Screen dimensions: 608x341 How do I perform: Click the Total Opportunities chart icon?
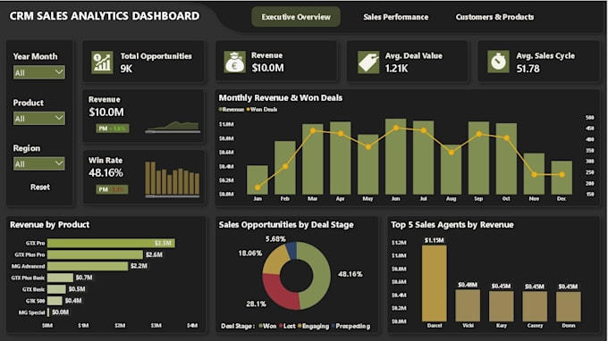tap(102, 62)
